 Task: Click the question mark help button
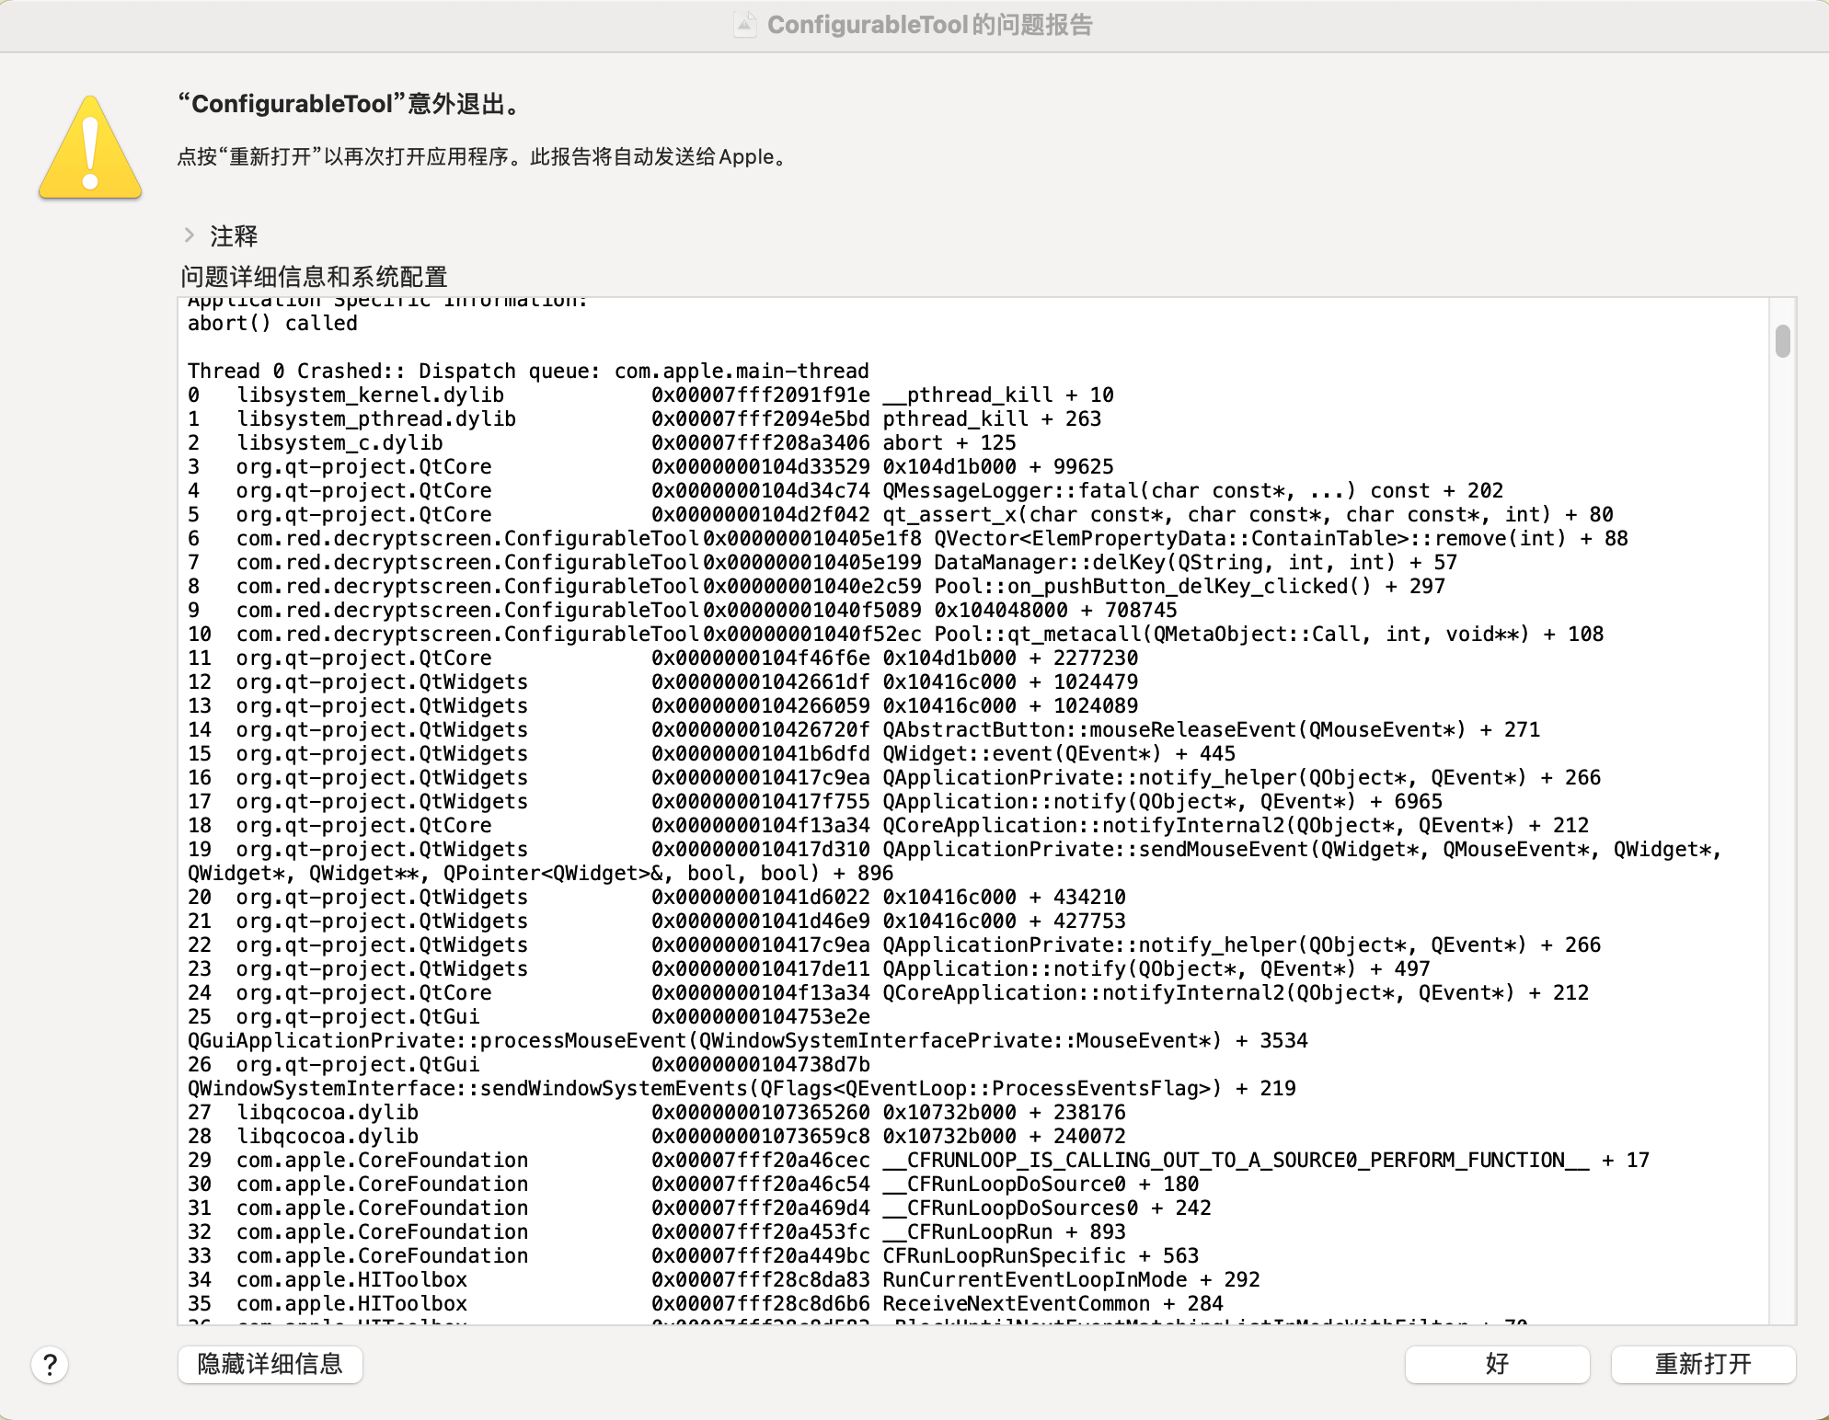(50, 1365)
